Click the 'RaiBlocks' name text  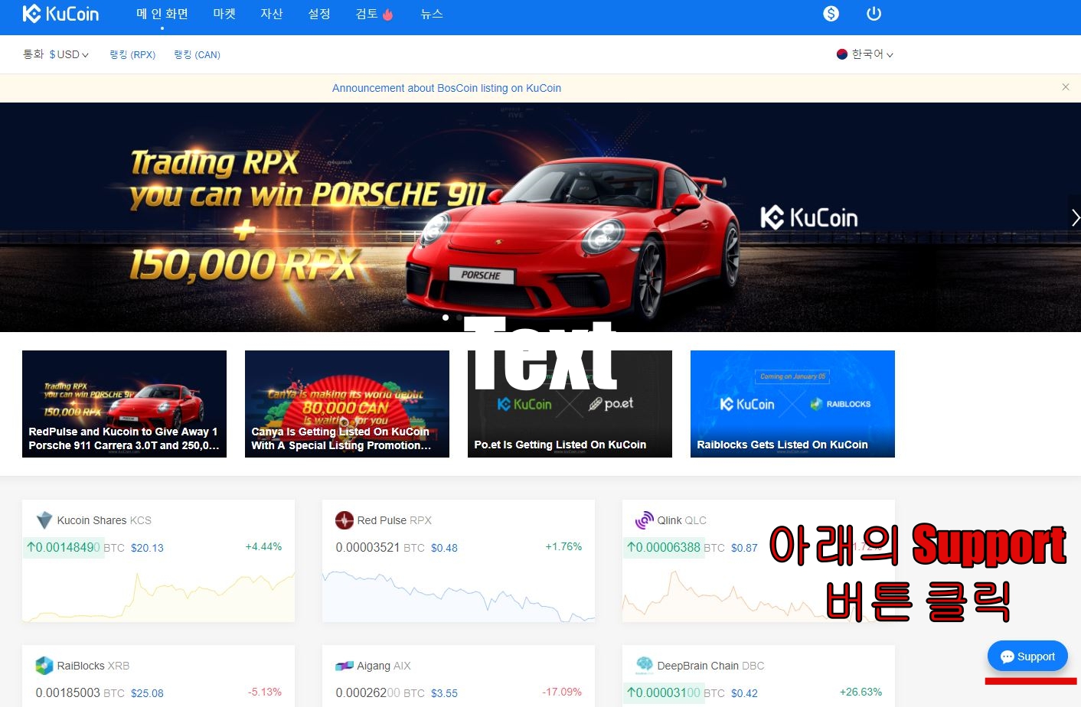coord(81,666)
